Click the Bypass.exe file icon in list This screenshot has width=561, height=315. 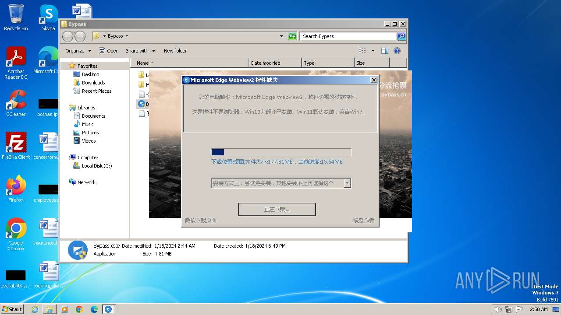click(x=141, y=104)
